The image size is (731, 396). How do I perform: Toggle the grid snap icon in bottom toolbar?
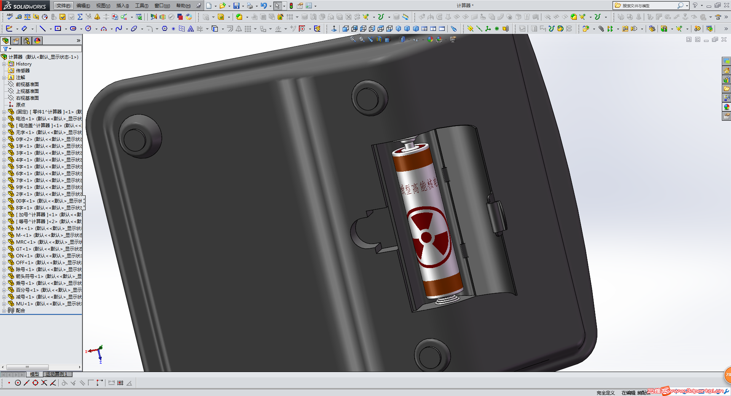coord(120,383)
